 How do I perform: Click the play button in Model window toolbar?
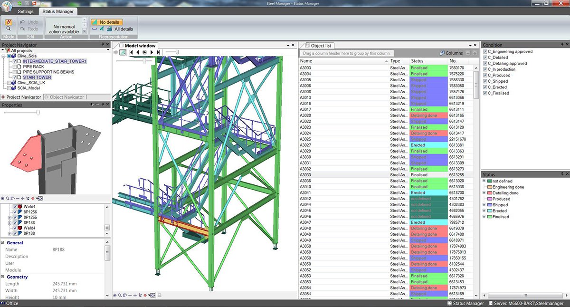144,52
